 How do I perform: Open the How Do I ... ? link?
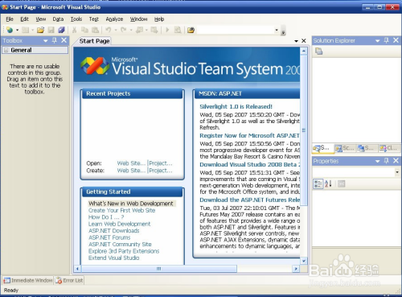coord(106,217)
